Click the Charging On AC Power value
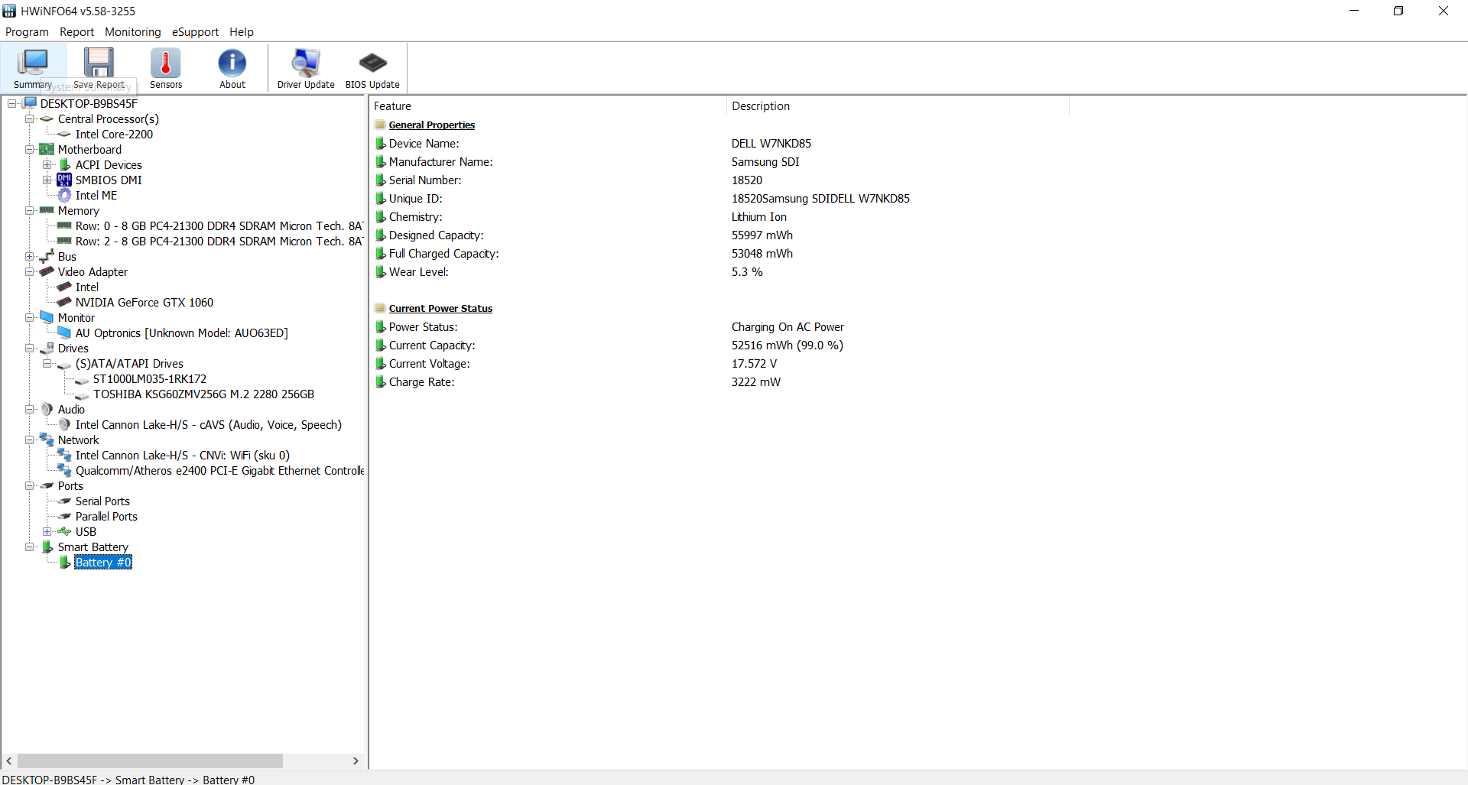Image resolution: width=1468 pixels, height=785 pixels. (788, 326)
